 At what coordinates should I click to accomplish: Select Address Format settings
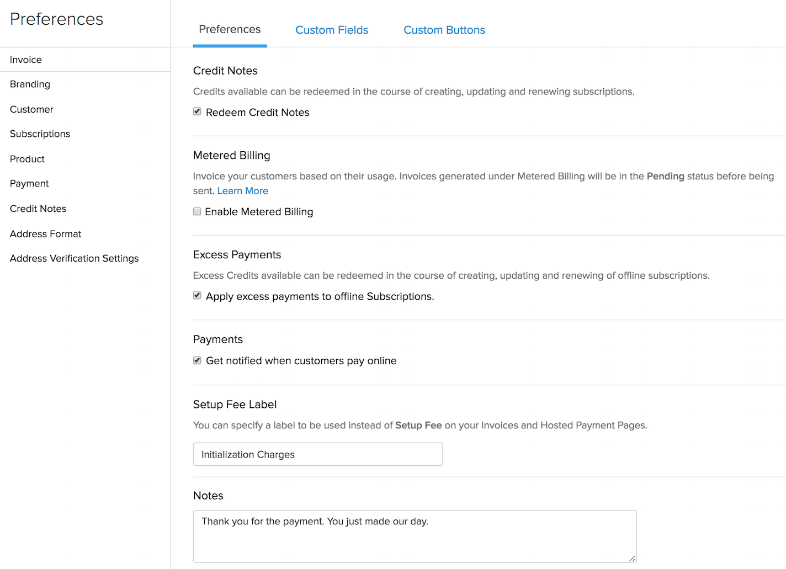(45, 233)
